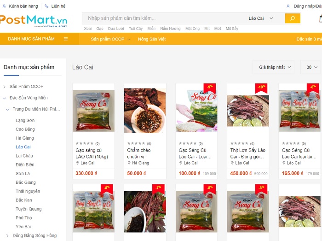Collapse the Đặc Sản Vùng Miền category
This screenshot has height=241, width=322.
pyautogui.click(x=4, y=98)
